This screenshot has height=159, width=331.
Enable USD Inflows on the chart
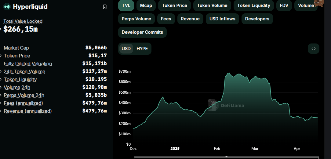pyautogui.click(x=222, y=19)
